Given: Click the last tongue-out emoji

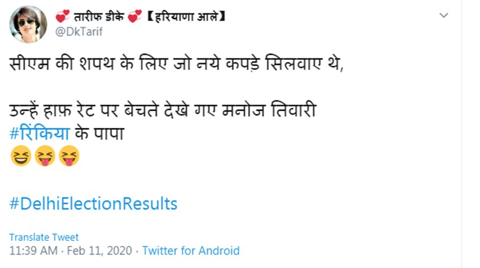Looking at the screenshot, I should (69, 156).
